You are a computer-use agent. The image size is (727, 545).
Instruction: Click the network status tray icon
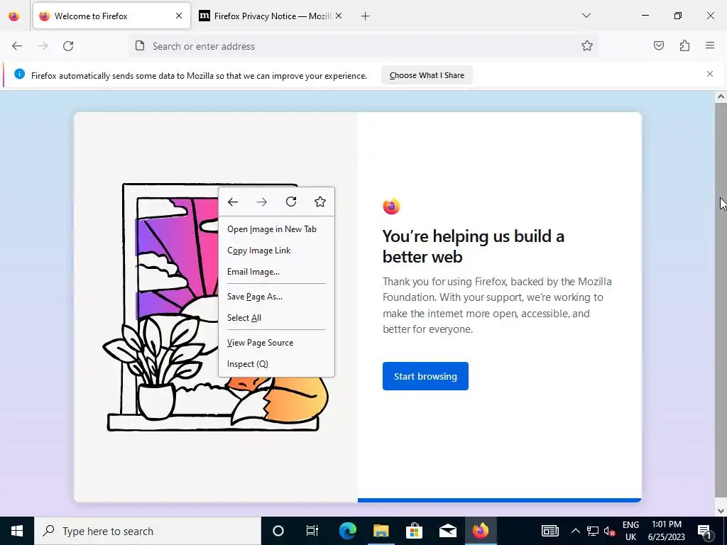593,531
